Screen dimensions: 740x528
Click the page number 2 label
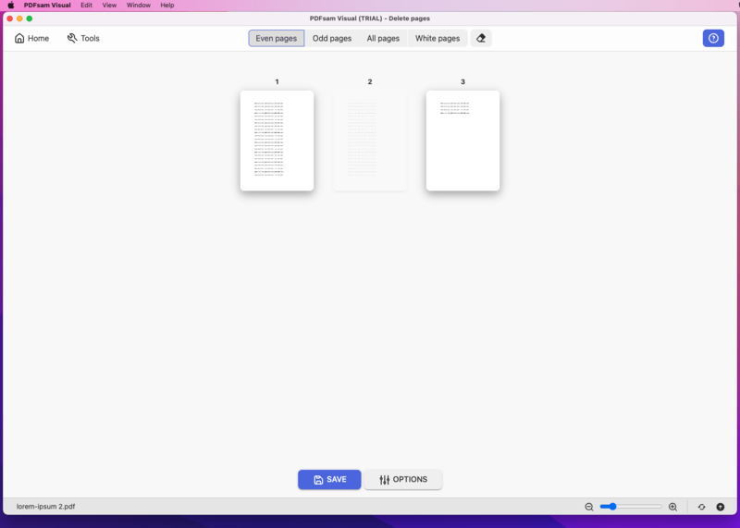click(x=370, y=81)
